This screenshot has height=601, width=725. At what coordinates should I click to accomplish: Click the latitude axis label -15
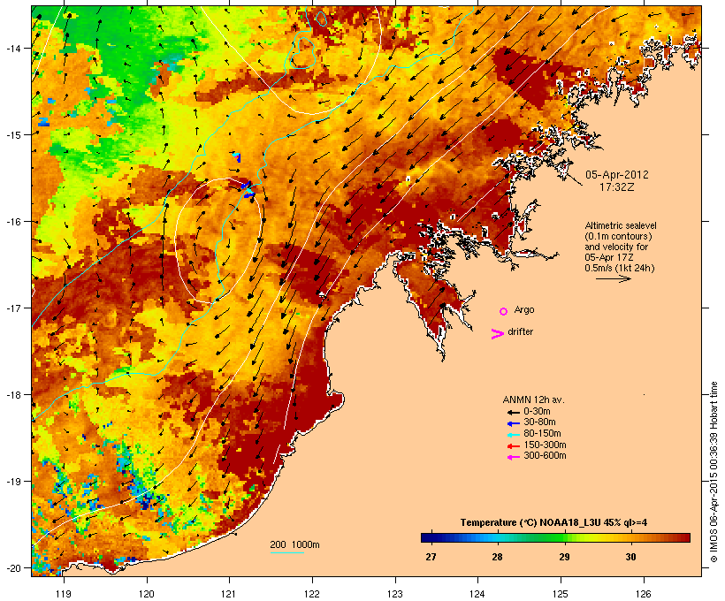[x=13, y=135]
